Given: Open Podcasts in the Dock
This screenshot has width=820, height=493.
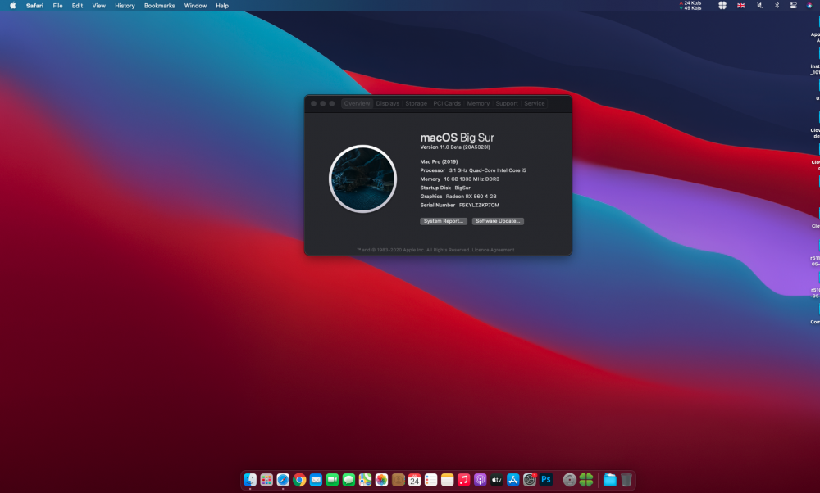Looking at the screenshot, I should pos(480,479).
